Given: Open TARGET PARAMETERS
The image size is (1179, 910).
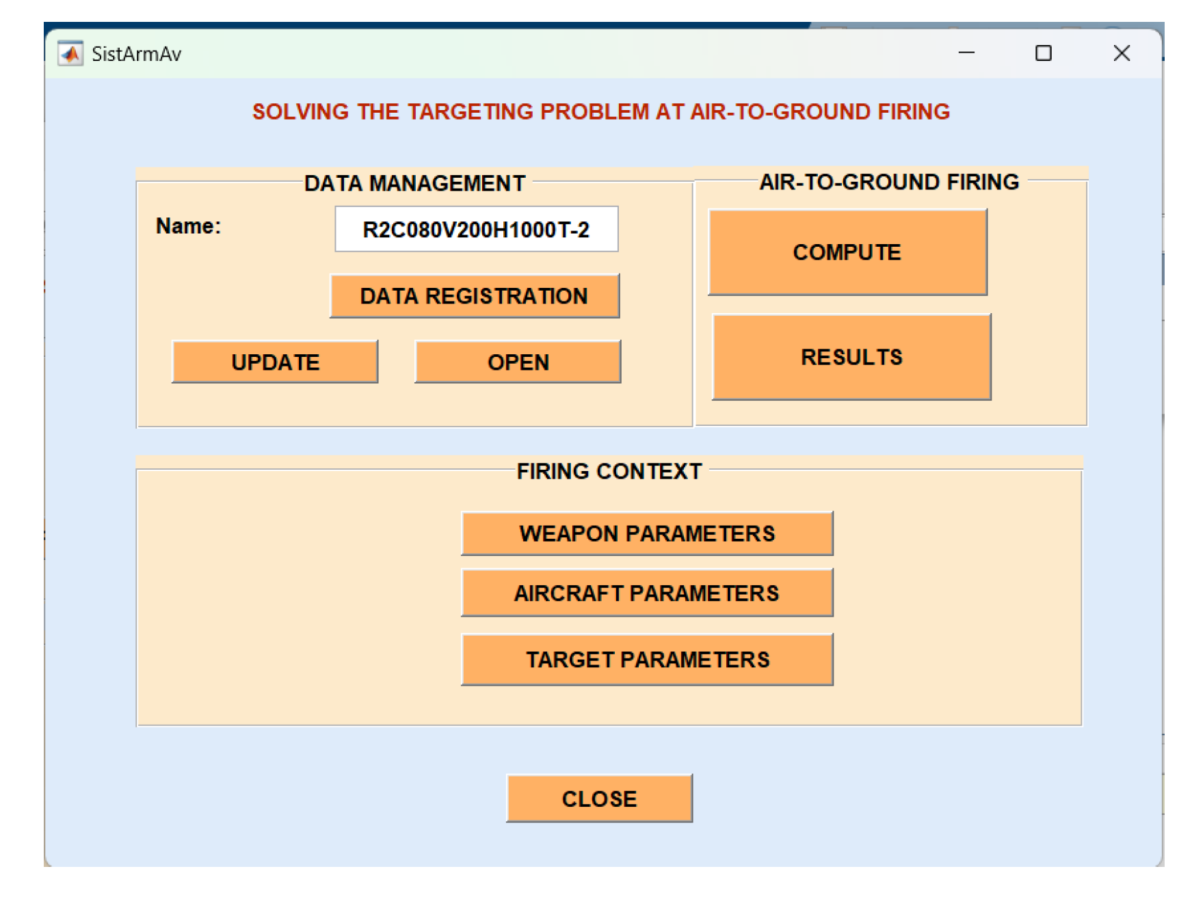Looking at the screenshot, I should [x=646, y=659].
